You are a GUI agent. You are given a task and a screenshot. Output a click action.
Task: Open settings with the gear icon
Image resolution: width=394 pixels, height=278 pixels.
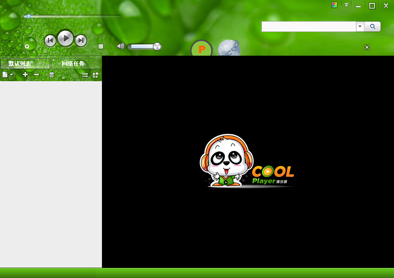(27, 46)
